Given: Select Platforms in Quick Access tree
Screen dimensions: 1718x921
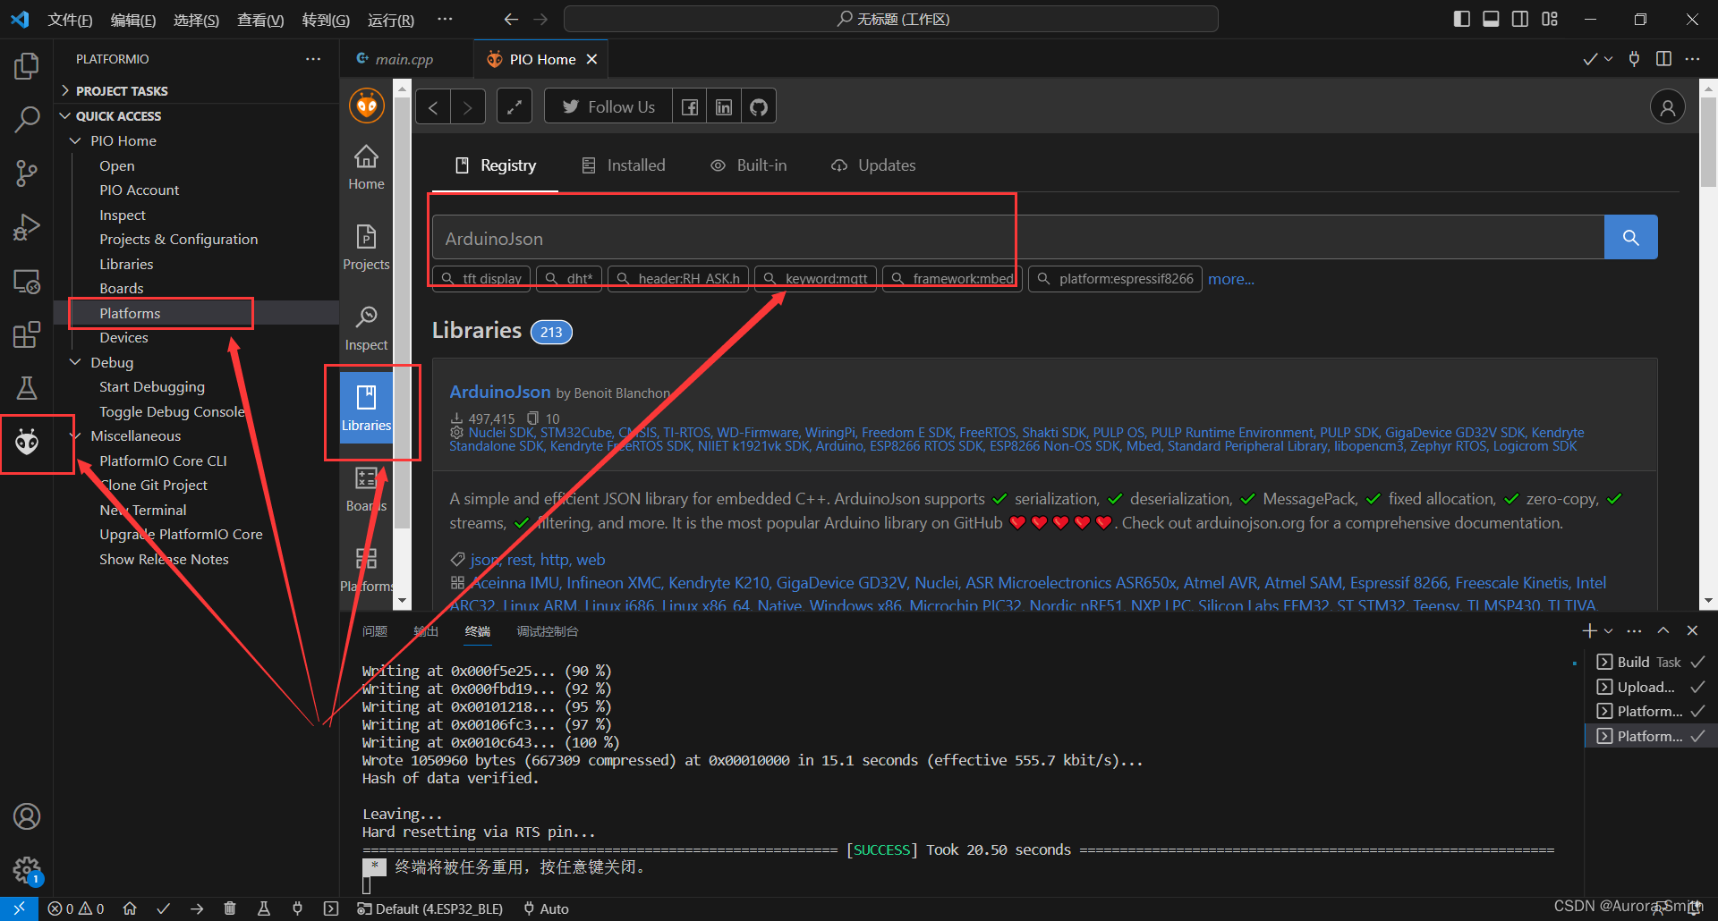Looking at the screenshot, I should click(x=130, y=313).
